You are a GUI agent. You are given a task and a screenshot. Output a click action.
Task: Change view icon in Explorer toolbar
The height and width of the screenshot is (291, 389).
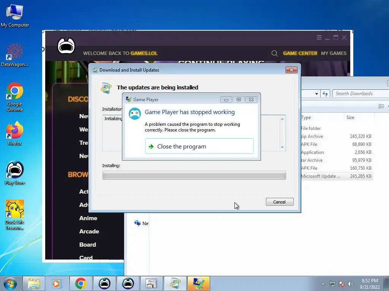pos(381,106)
